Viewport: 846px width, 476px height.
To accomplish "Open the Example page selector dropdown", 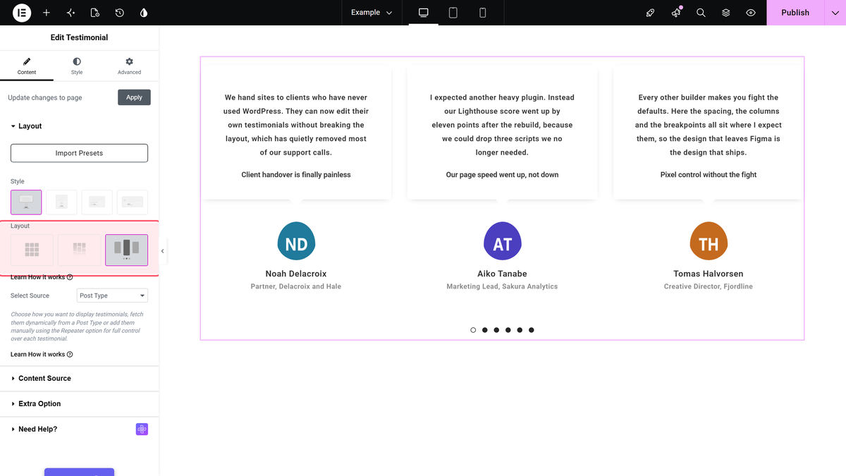I will [372, 13].
